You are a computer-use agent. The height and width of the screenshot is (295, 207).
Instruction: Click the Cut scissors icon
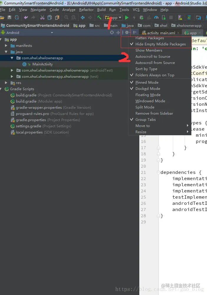tap(42, 17)
